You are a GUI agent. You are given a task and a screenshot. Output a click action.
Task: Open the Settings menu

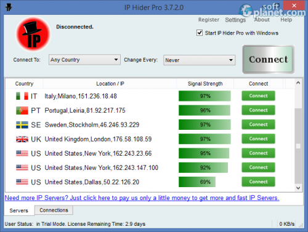coord(235,20)
